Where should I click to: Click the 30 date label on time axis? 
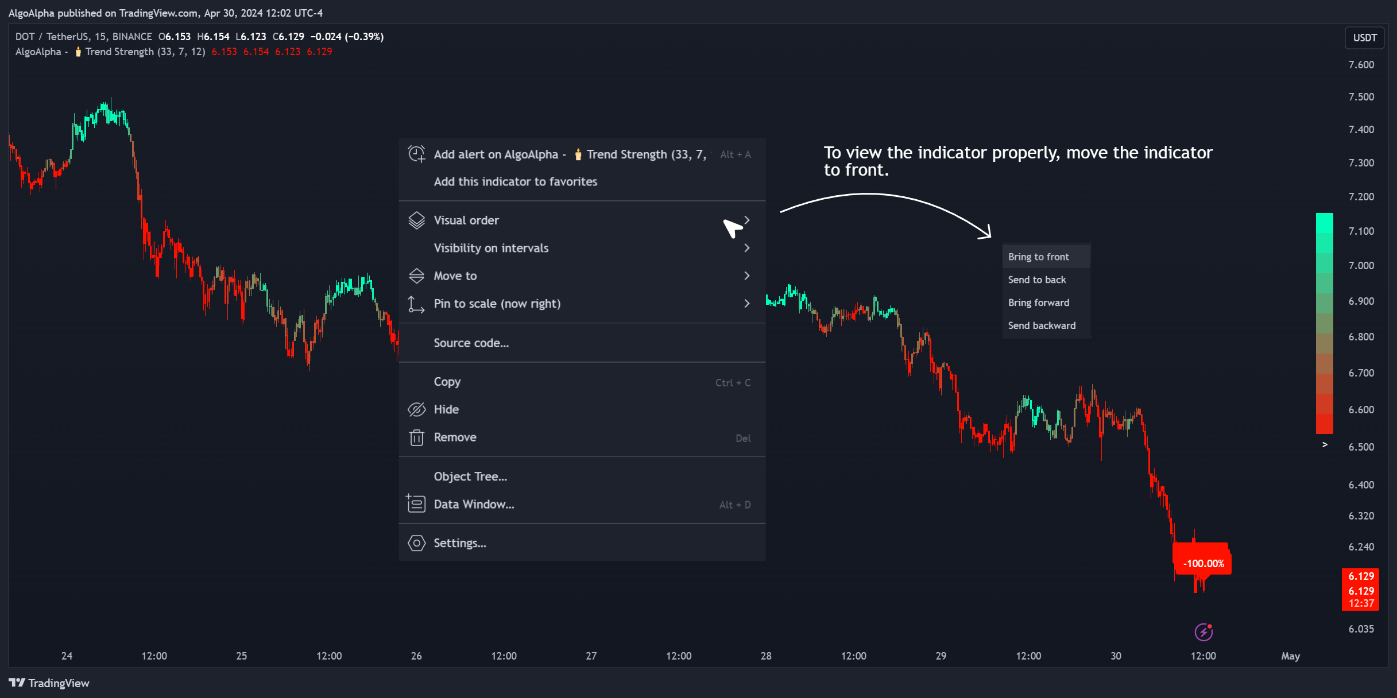(1116, 656)
